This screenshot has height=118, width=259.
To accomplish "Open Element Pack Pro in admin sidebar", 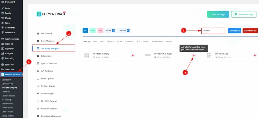I will click(11, 75).
